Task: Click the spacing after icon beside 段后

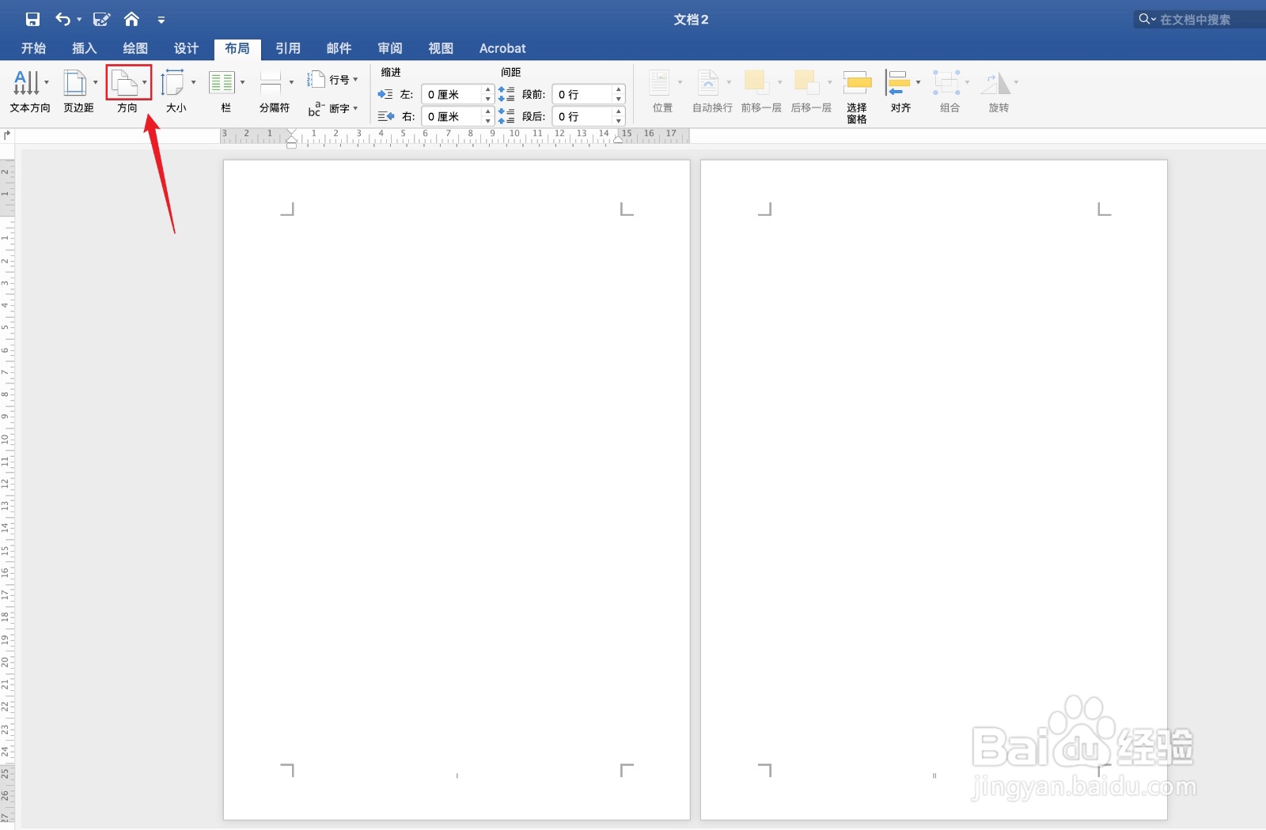Action: pyautogui.click(x=506, y=116)
